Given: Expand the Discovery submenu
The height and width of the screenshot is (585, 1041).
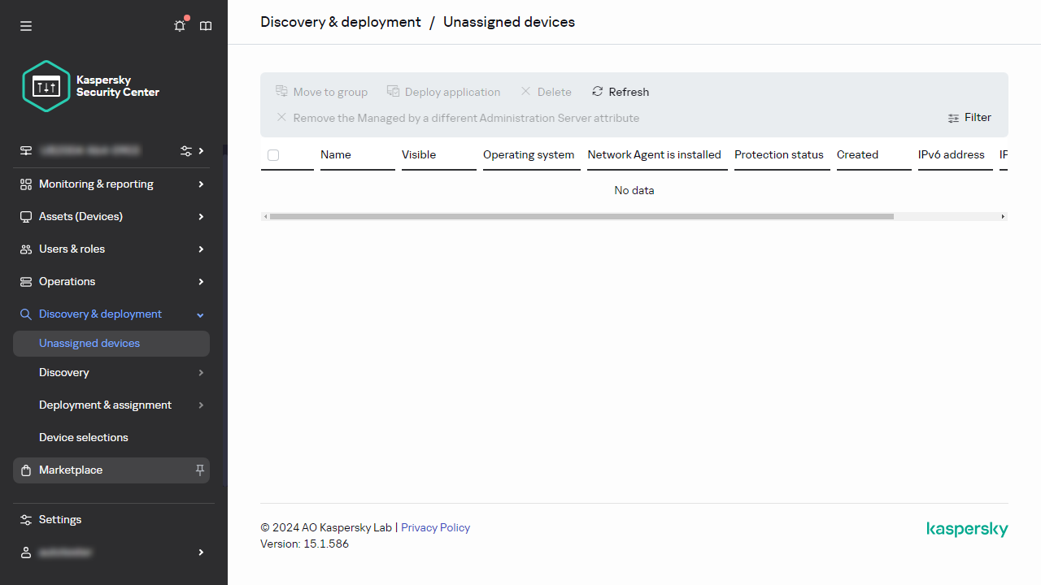Looking at the screenshot, I should pyautogui.click(x=200, y=372).
